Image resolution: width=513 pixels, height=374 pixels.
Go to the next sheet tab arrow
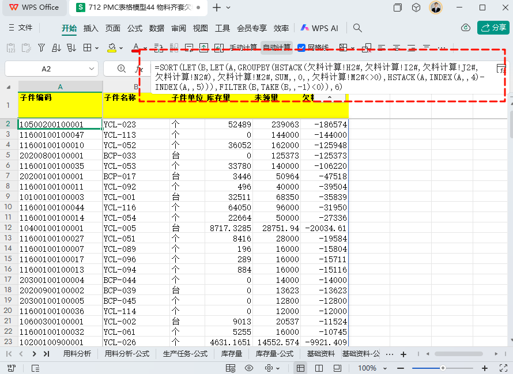(x=34, y=354)
